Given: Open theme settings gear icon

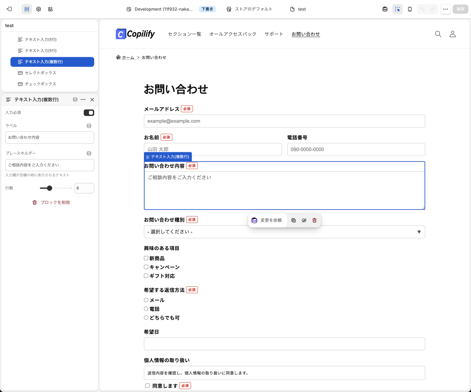Looking at the screenshot, I should [x=39, y=9].
